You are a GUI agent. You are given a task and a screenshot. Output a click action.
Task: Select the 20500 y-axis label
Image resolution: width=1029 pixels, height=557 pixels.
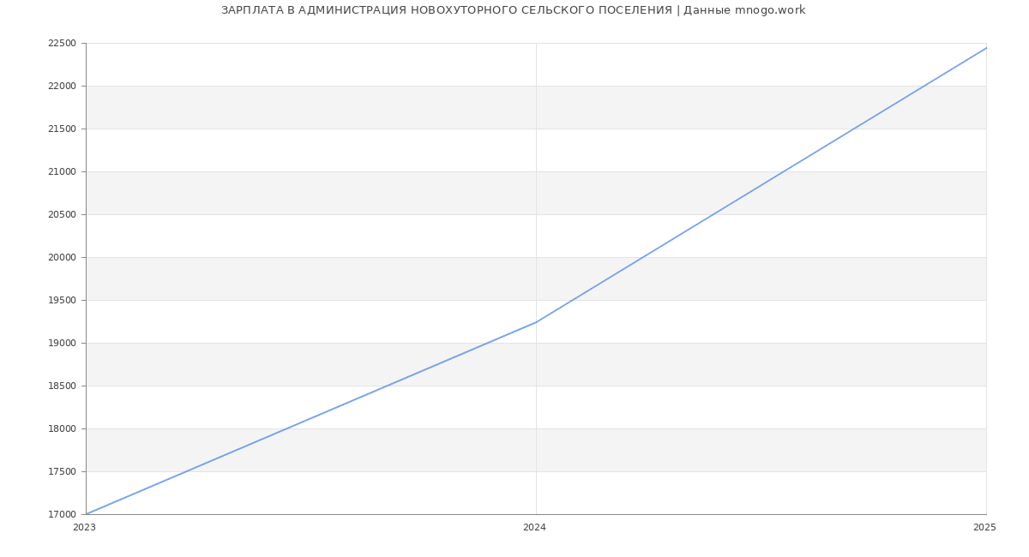pyautogui.click(x=62, y=214)
